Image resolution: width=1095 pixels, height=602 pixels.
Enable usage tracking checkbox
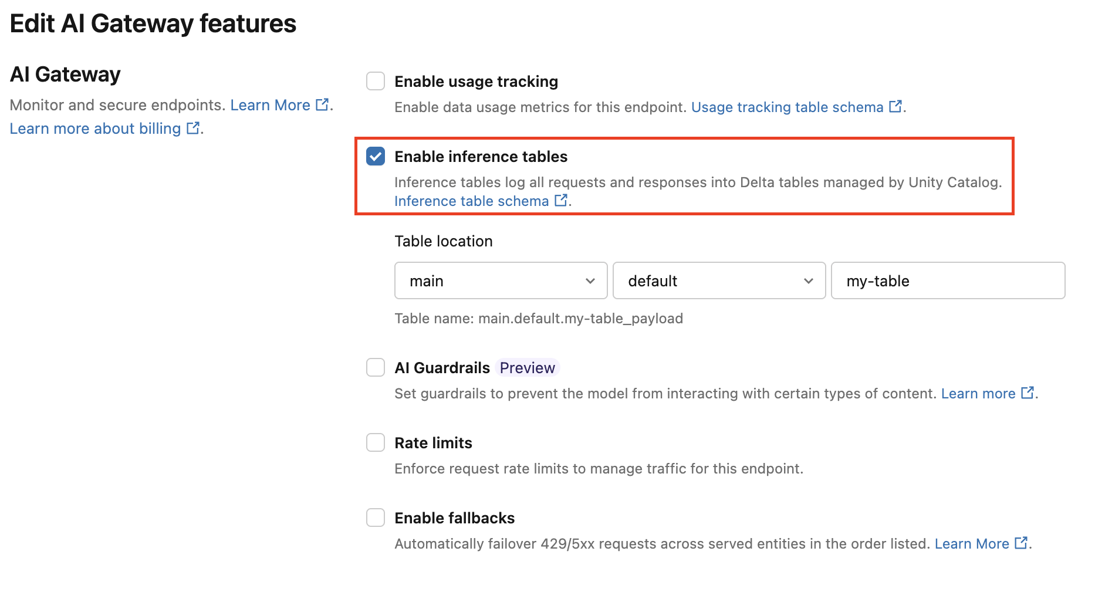(x=376, y=81)
